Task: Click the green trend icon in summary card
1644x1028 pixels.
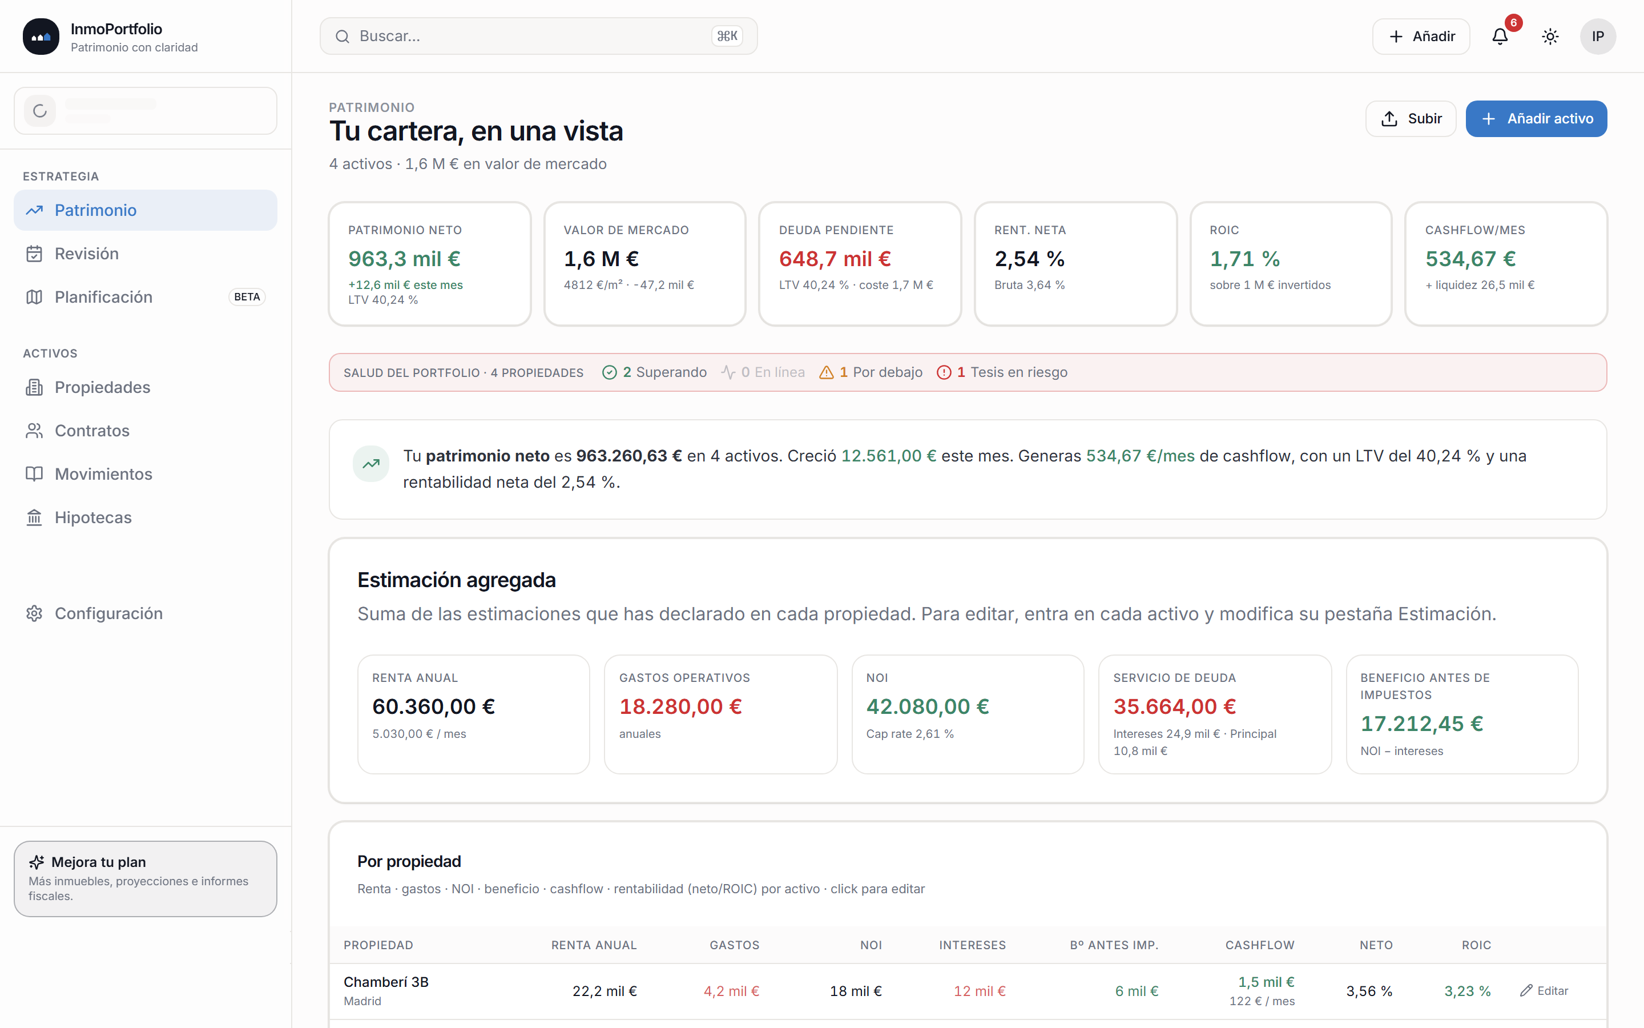Action: pos(371,464)
